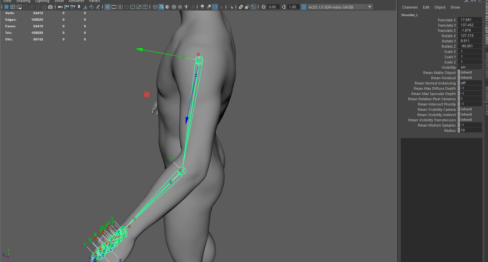Toggle the Field Chart display

(133, 7)
